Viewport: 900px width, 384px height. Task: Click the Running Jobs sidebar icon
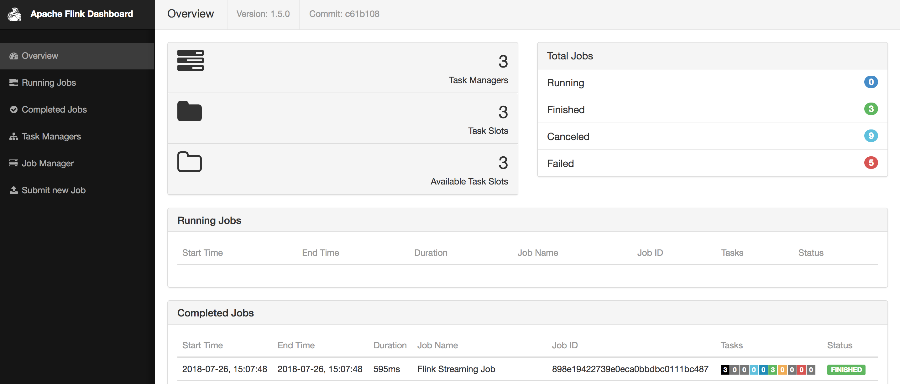click(x=13, y=83)
